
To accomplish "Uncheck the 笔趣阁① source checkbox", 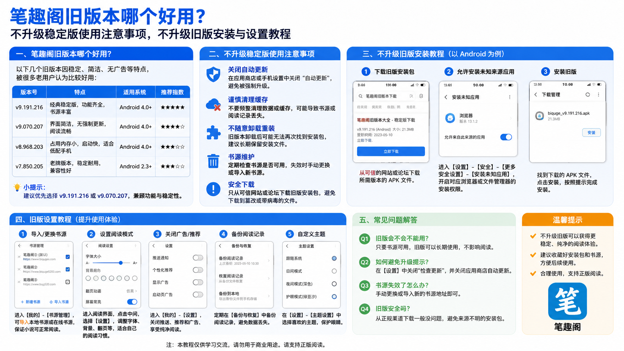I will [68, 257].
